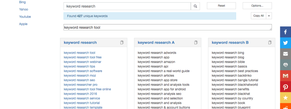291x109 pixels.
Task: Click the magnifier search button
Action: pyautogui.click(x=195, y=6)
